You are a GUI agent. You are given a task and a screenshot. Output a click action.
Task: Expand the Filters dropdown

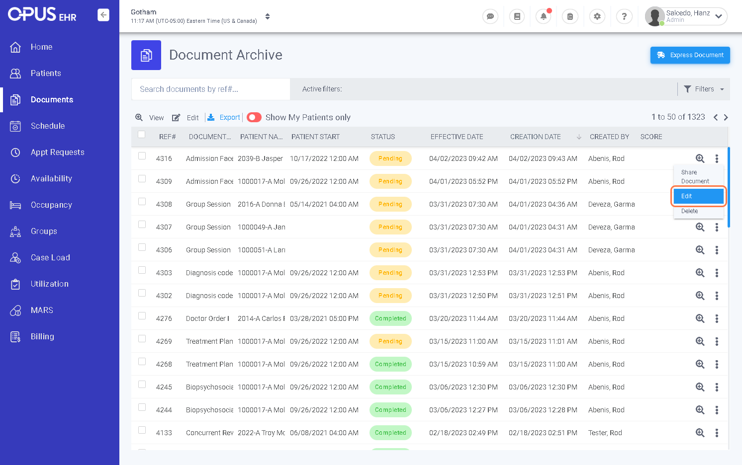[x=704, y=89]
